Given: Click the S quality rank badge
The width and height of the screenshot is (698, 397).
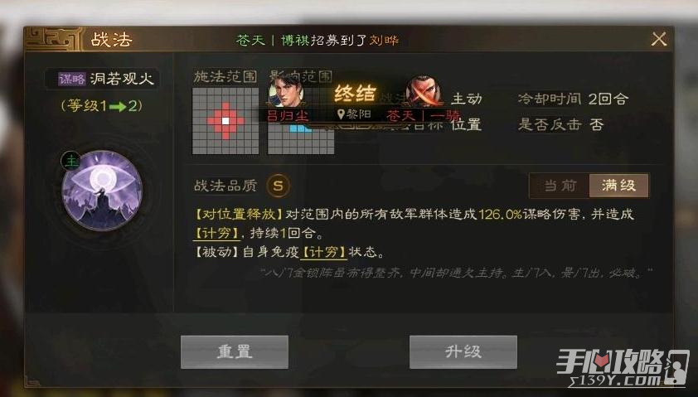Looking at the screenshot, I should tap(279, 186).
